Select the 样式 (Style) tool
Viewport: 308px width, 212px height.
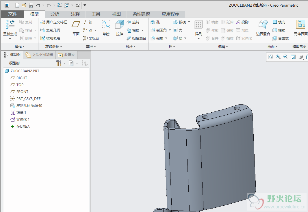point(279,30)
